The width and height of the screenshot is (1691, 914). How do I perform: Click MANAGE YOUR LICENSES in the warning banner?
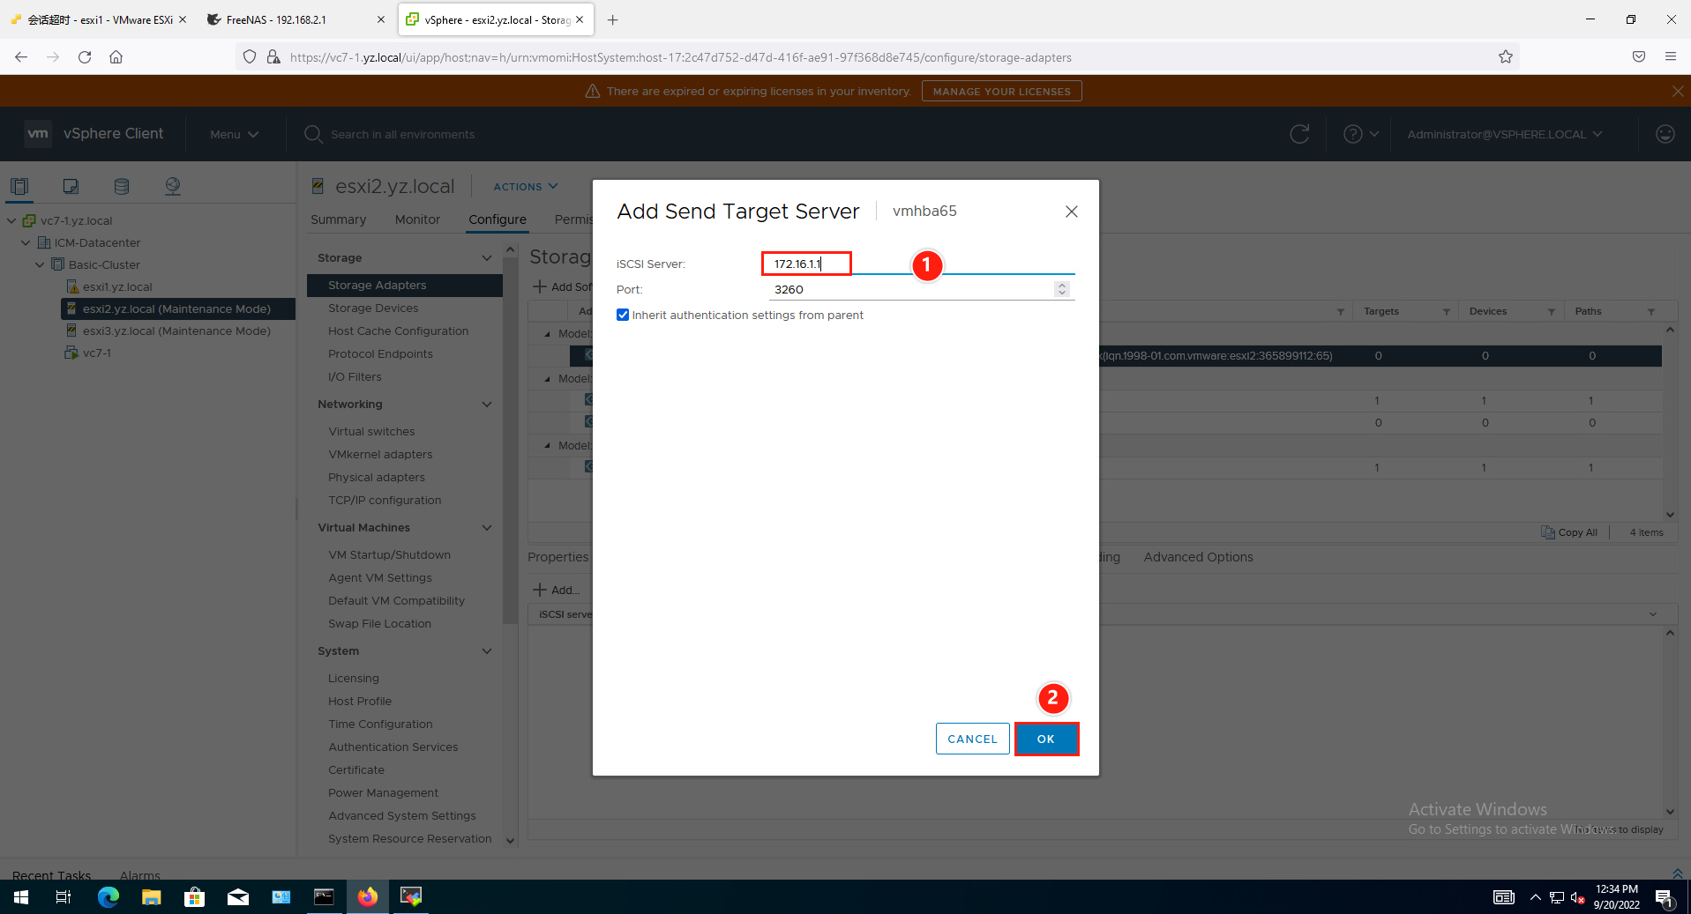coord(1001,91)
